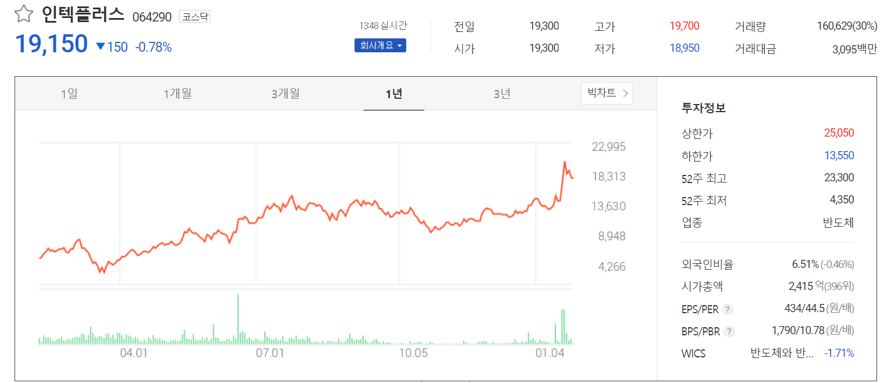Click the 10.05 date axis label
Screen dimensions: 891x383
point(413,353)
